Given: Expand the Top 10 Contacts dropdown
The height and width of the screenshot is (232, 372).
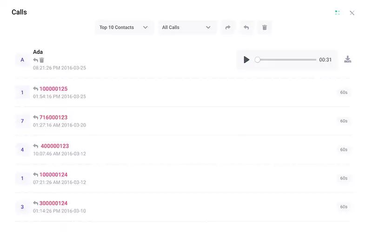Looking at the screenshot, I should [124, 27].
